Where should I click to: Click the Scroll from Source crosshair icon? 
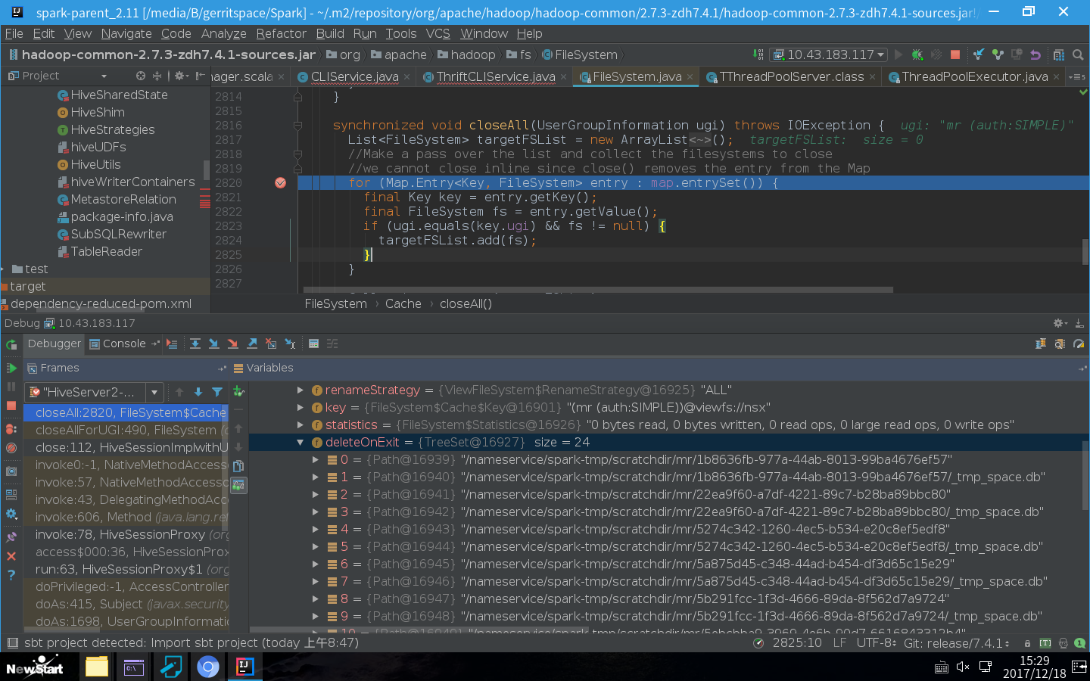pyautogui.click(x=141, y=76)
